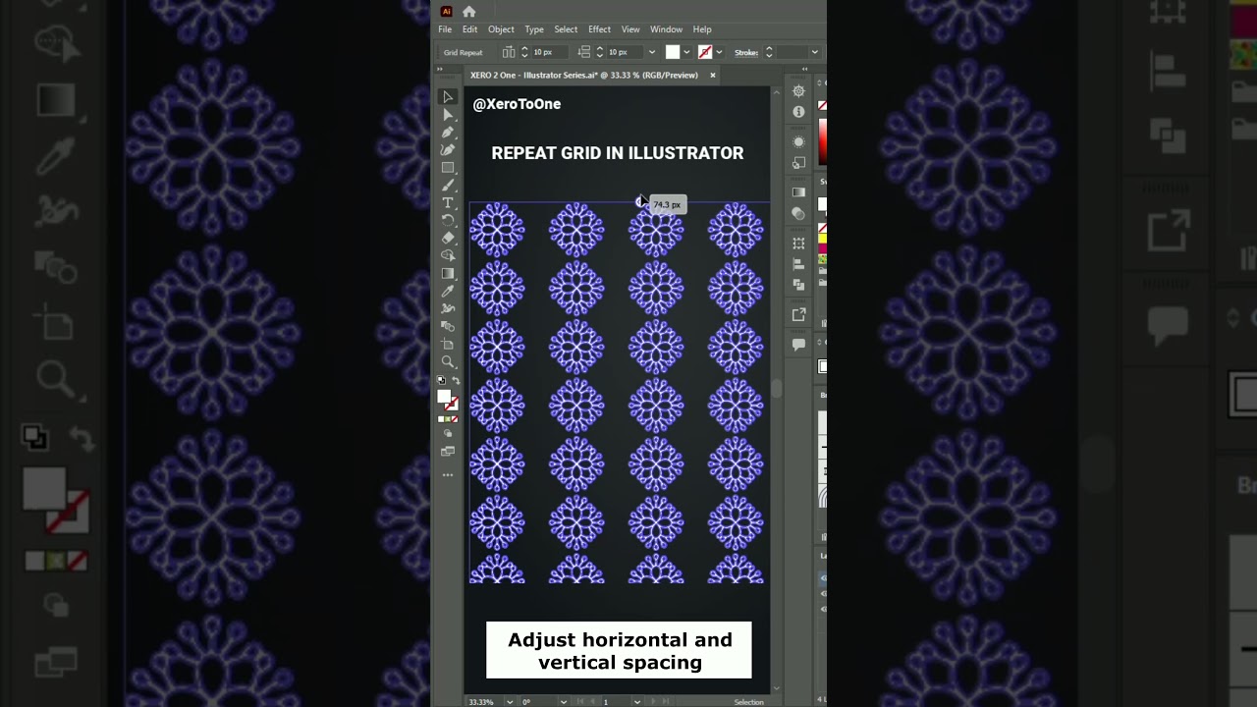Image resolution: width=1257 pixels, height=707 pixels.
Task: Select the Eraser tool
Action: pyautogui.click(x=448, y=238)
